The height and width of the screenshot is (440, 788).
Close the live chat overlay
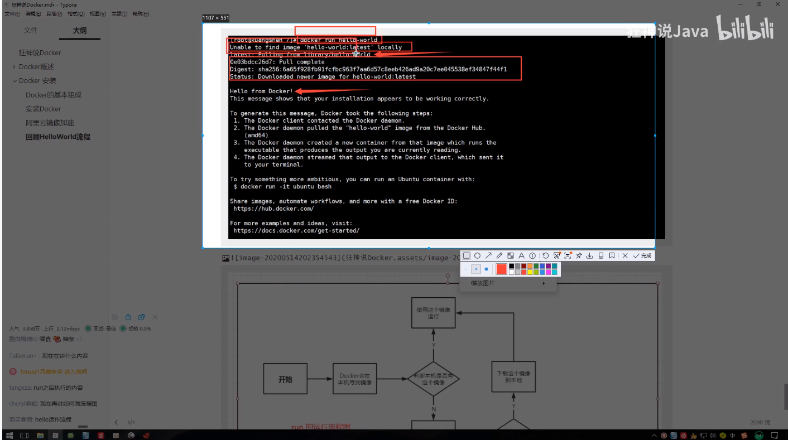[x=155, y=317]
